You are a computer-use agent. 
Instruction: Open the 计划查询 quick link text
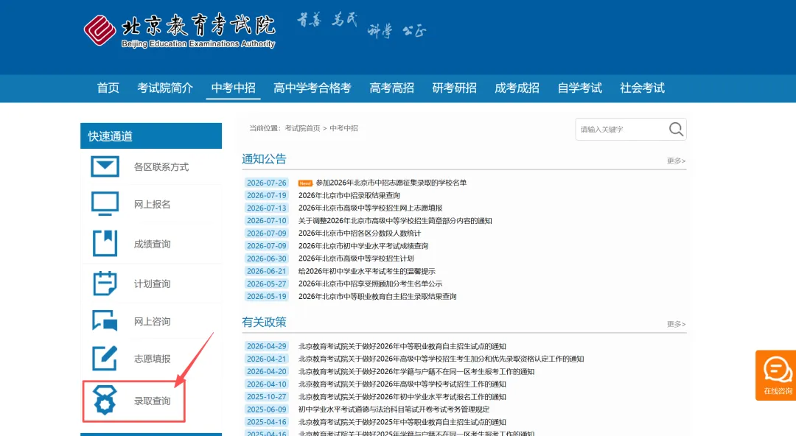click(152, 284)
